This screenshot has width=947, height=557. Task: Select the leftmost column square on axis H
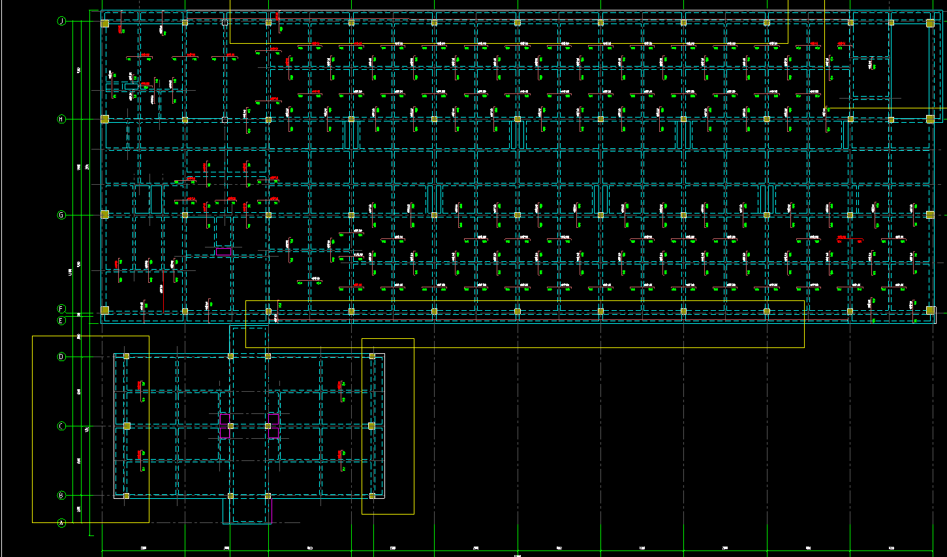tap(105, 119)
